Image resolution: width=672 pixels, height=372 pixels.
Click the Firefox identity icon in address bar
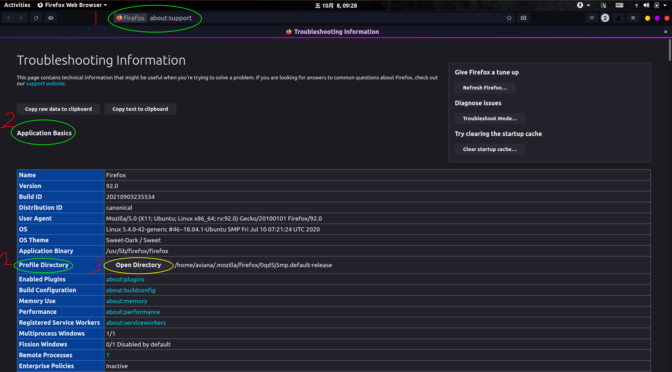(131, 18)
